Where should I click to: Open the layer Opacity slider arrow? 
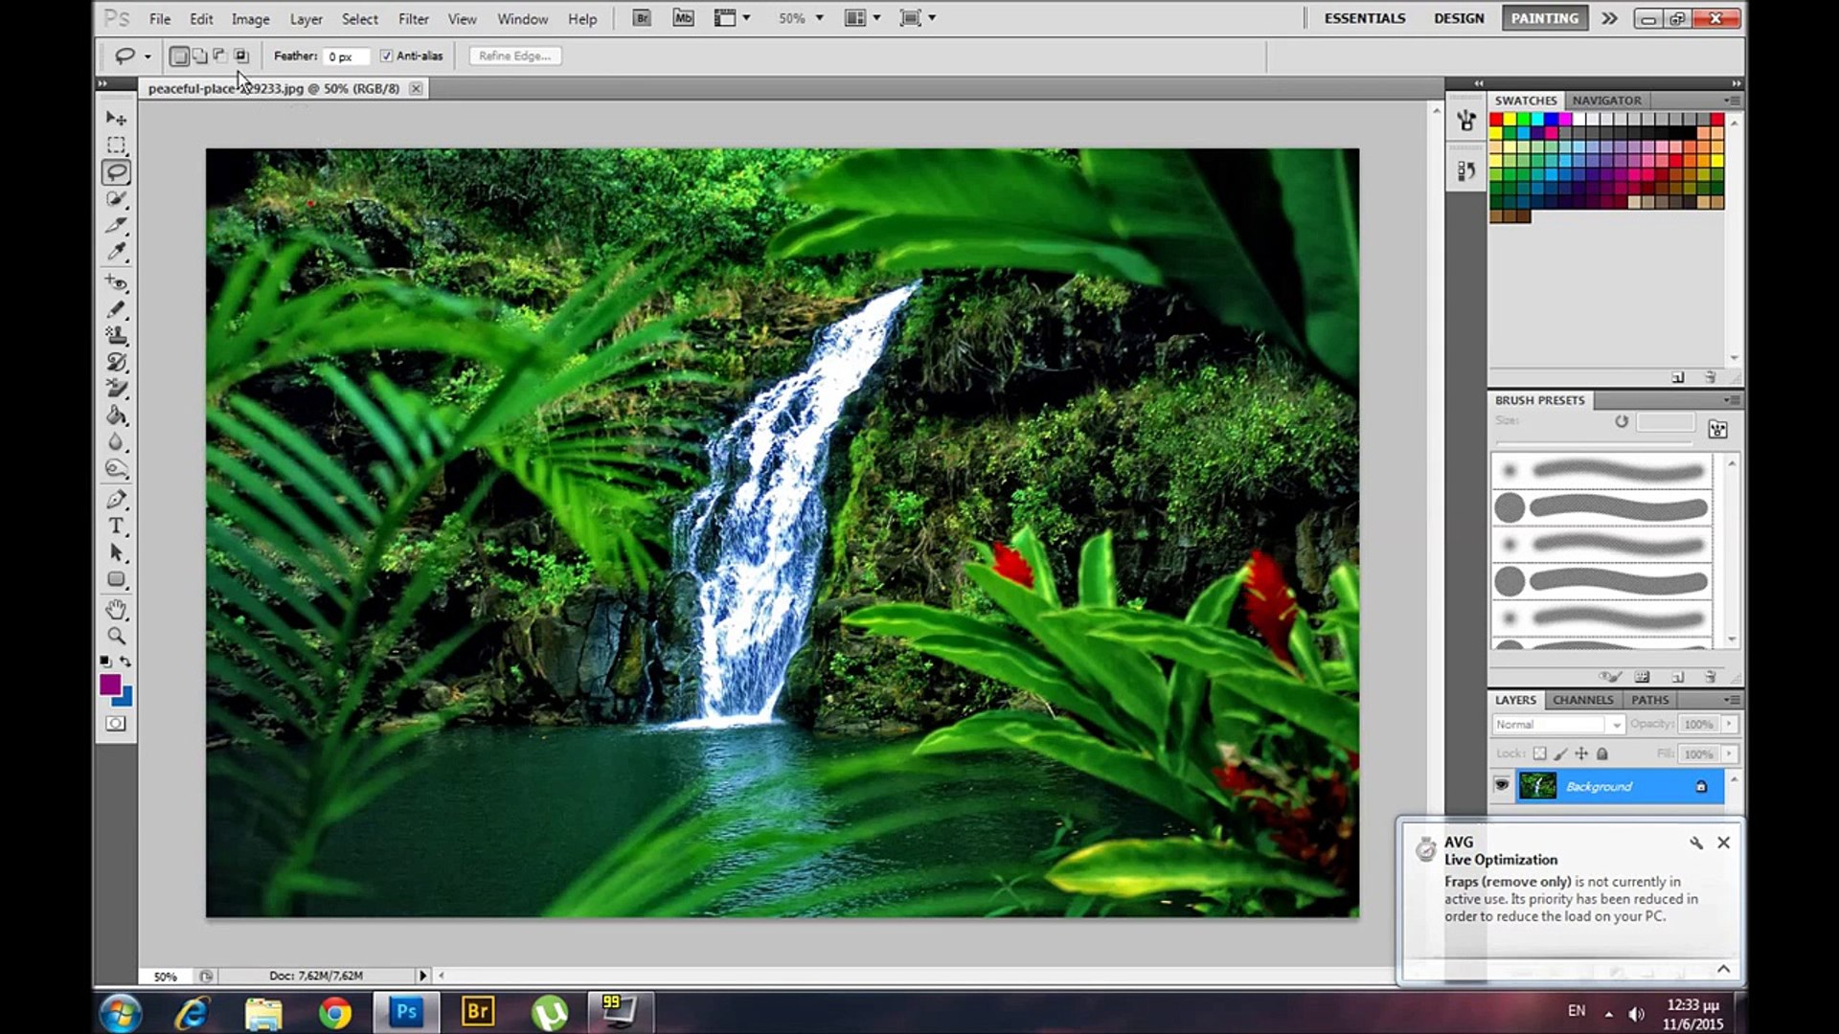pos(1729,725)
